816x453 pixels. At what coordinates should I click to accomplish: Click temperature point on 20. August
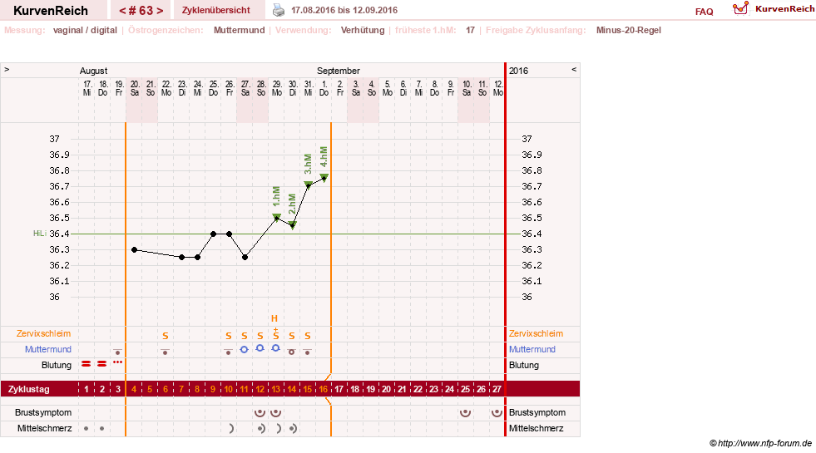tap(134, 249)
